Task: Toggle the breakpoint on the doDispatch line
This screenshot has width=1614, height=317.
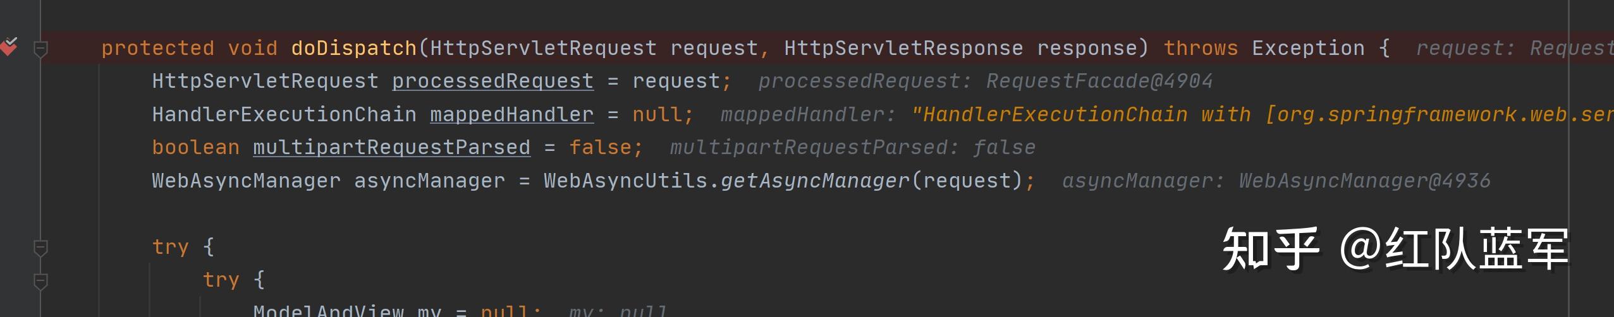Action: [x=9, y=47]
